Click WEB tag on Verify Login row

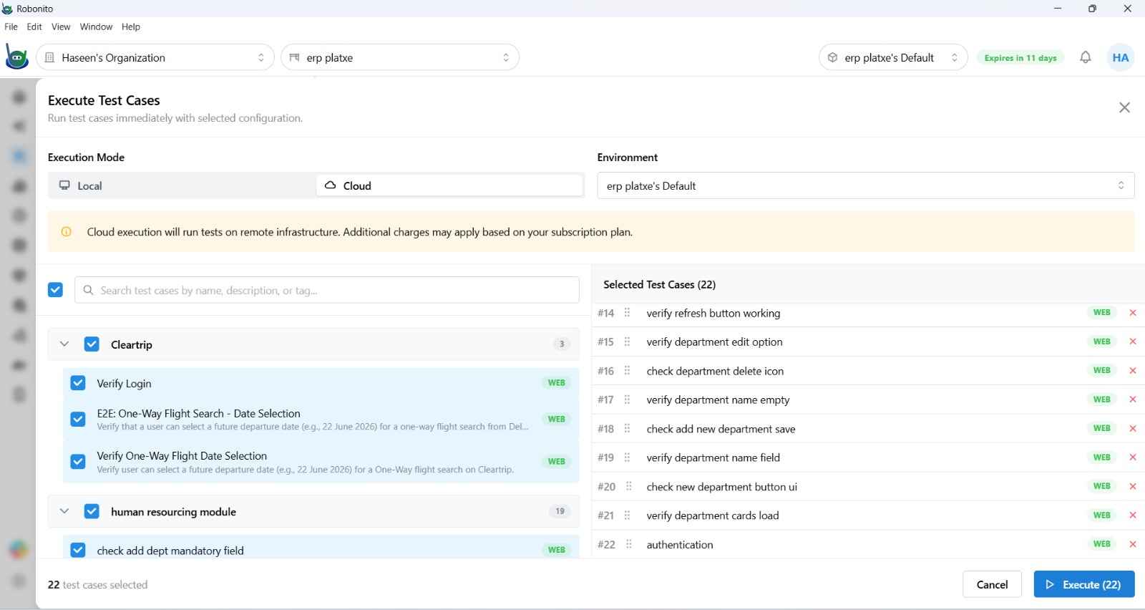click(557, 383)
